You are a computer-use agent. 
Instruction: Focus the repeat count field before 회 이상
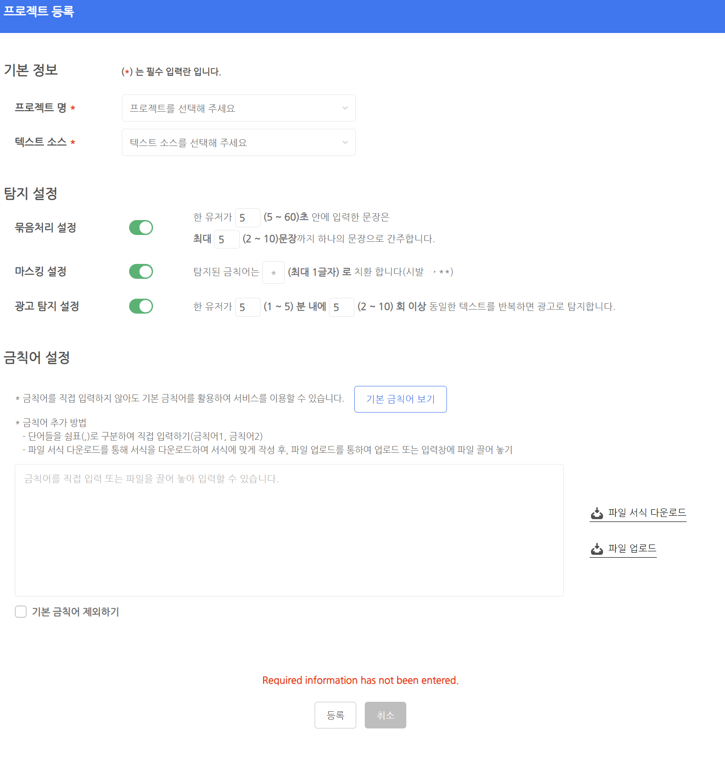(342, 307)
